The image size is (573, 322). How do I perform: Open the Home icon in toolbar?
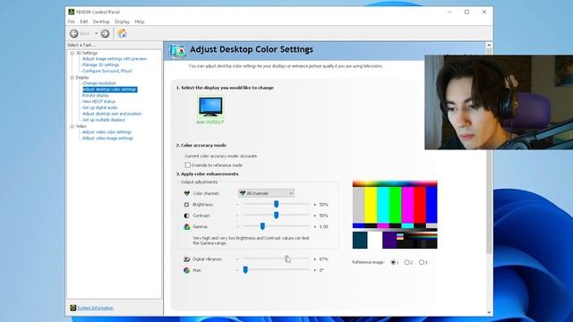pos(122,34)
